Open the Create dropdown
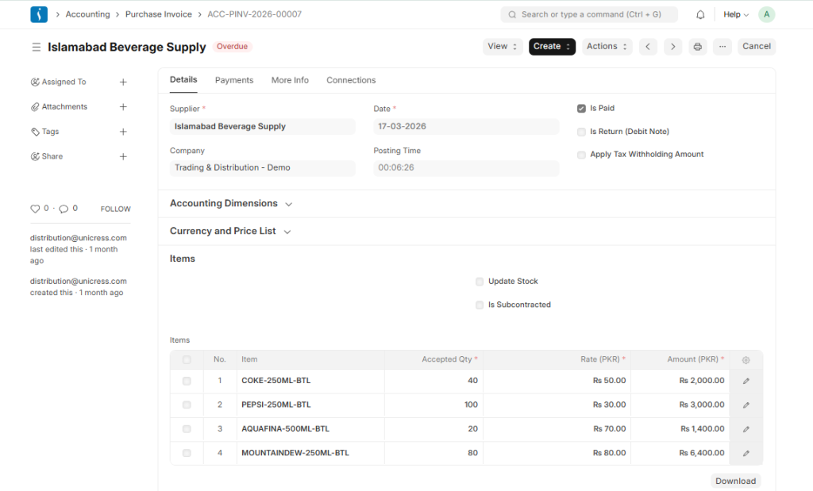Image resolution: width=813 pixels, height=491 pixels. pos(552,47)
